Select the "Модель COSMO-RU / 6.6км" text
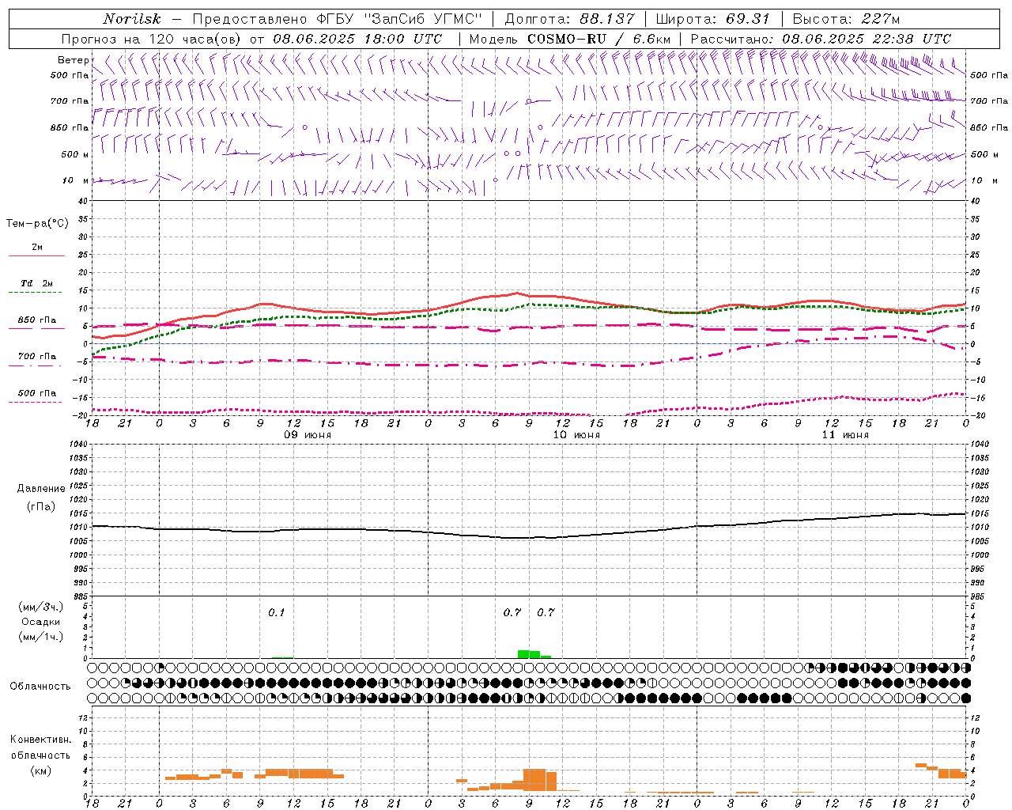The height and width of the screenshot is (810, 1012). point(570,39)
